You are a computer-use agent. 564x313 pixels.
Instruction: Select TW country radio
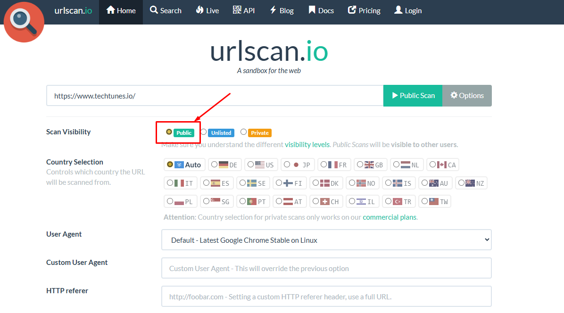coord(425,201)
